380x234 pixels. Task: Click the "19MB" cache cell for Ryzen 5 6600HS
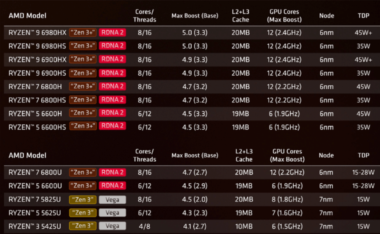point(241,127)
